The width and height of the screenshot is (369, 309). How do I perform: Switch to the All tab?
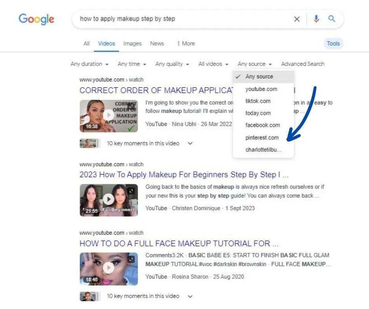coord(86,44)
